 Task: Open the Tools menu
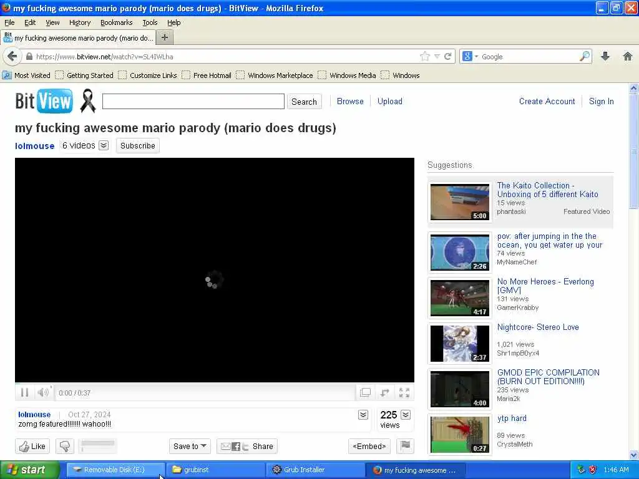150,22
